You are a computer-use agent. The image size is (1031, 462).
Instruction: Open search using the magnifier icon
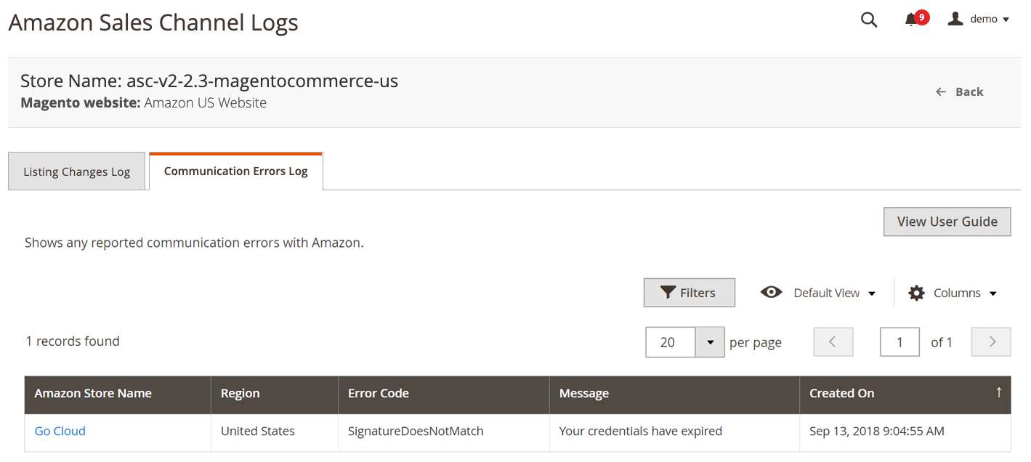pos(869,20)
